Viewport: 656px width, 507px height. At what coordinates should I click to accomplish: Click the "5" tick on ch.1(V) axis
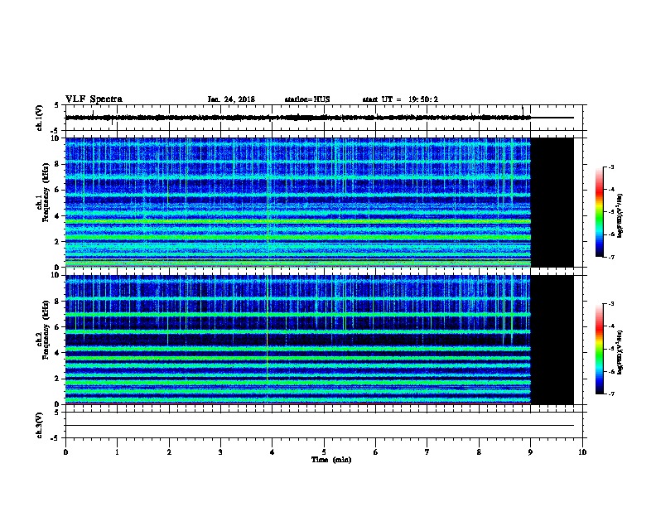[57, 105]
